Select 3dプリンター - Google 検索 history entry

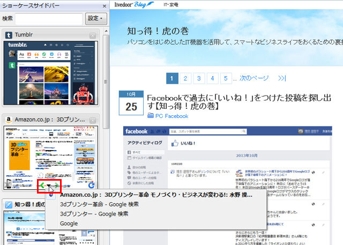(94, 214)
